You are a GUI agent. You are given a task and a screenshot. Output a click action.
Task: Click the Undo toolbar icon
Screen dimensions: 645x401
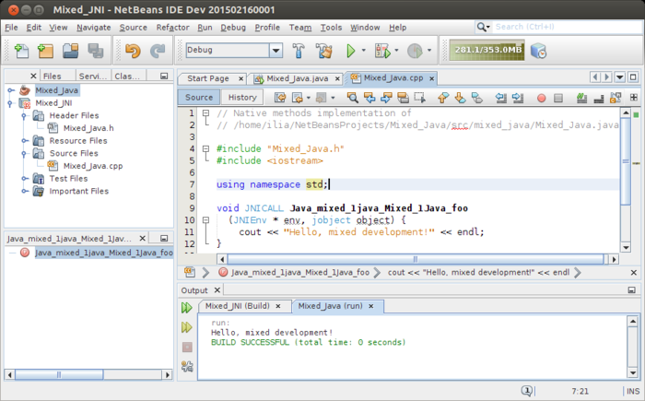click(131, 51)
